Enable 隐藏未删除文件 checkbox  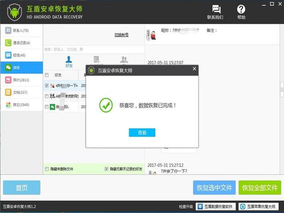tap(47, 169)
